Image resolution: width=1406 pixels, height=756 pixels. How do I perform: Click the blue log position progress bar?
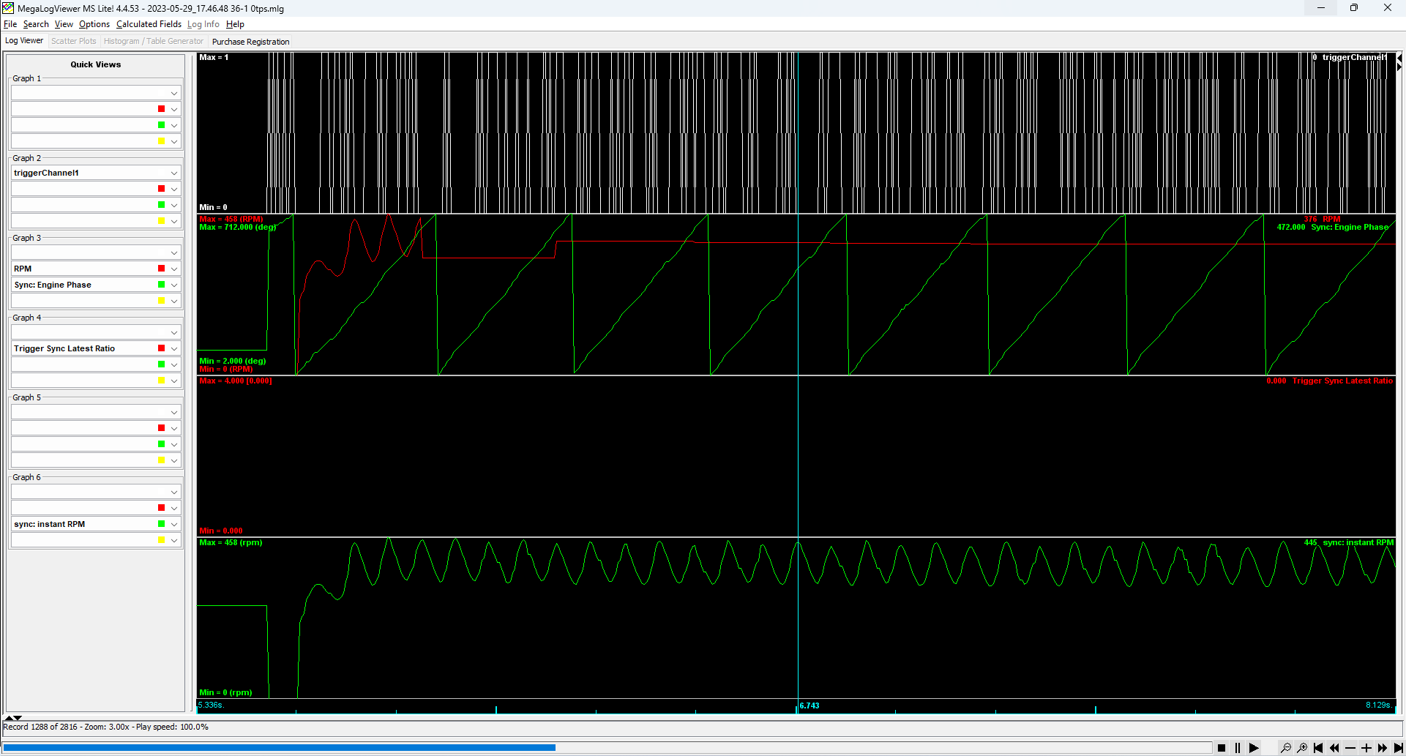(x=279, y=747)
